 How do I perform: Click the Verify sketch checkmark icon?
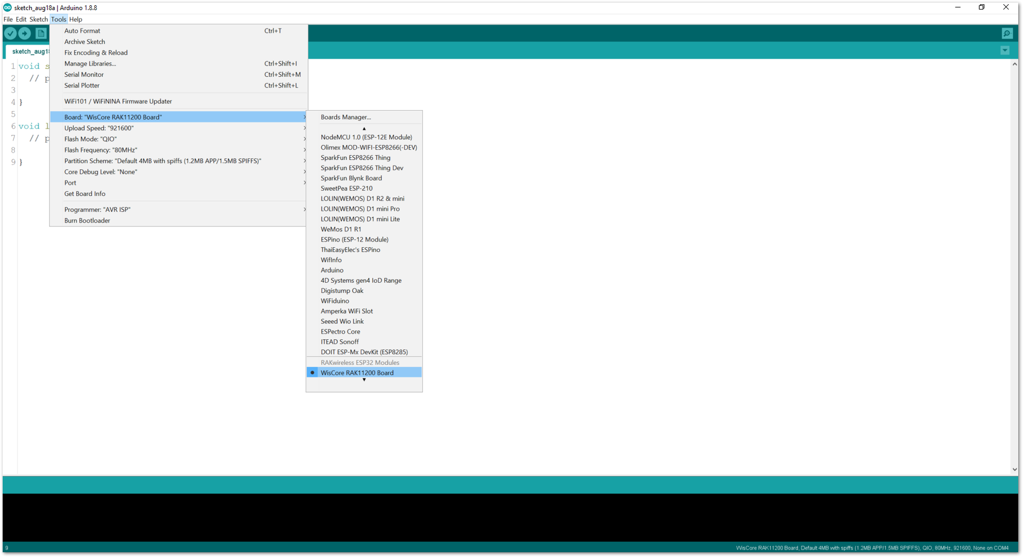(10, 33)
